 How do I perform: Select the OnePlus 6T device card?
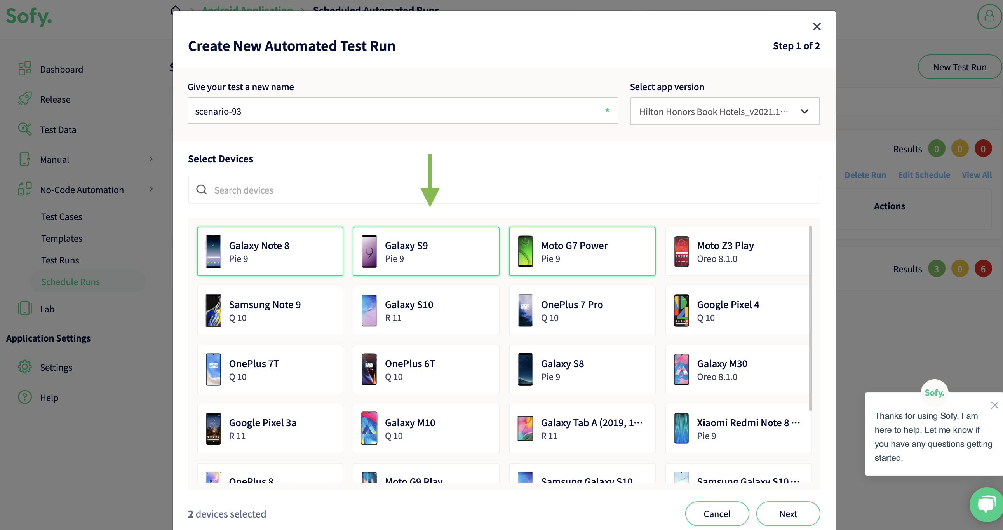[x=426, y=370]
